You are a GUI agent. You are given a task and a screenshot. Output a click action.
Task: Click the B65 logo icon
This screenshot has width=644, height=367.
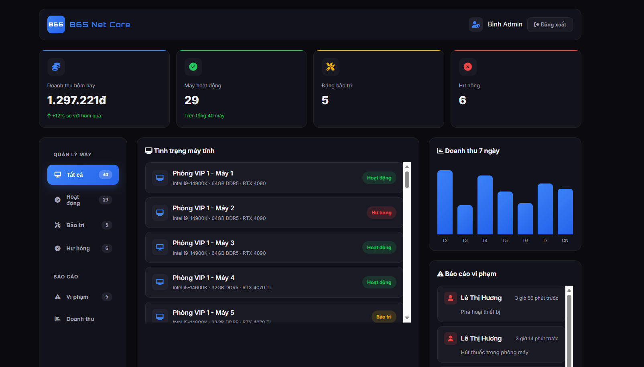56,24
